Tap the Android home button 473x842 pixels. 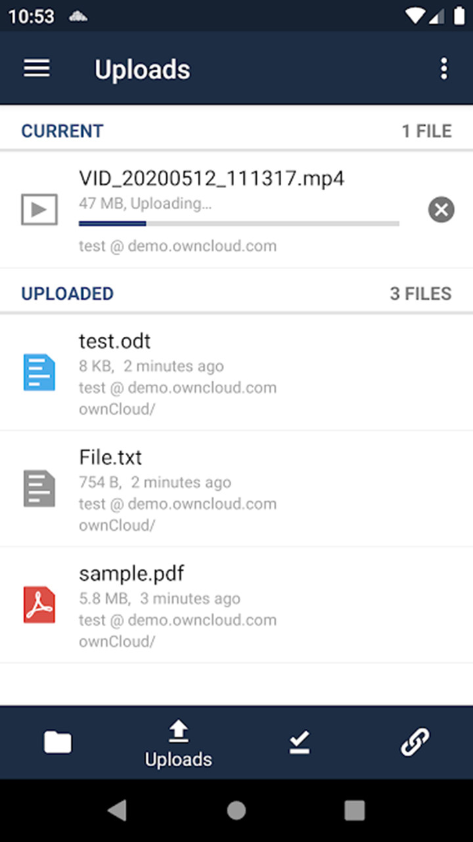pos(236,810)
